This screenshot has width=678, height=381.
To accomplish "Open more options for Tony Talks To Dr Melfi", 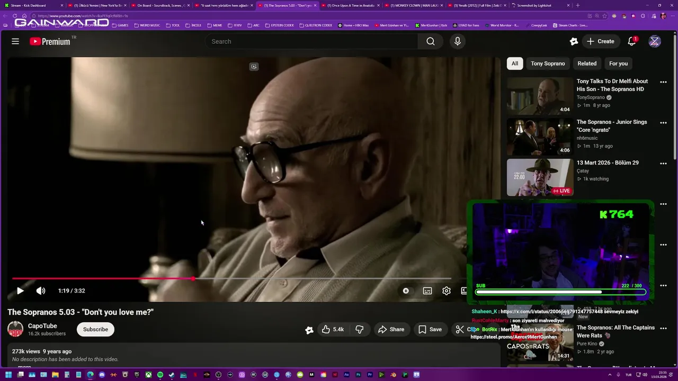I will coord(663,82).
